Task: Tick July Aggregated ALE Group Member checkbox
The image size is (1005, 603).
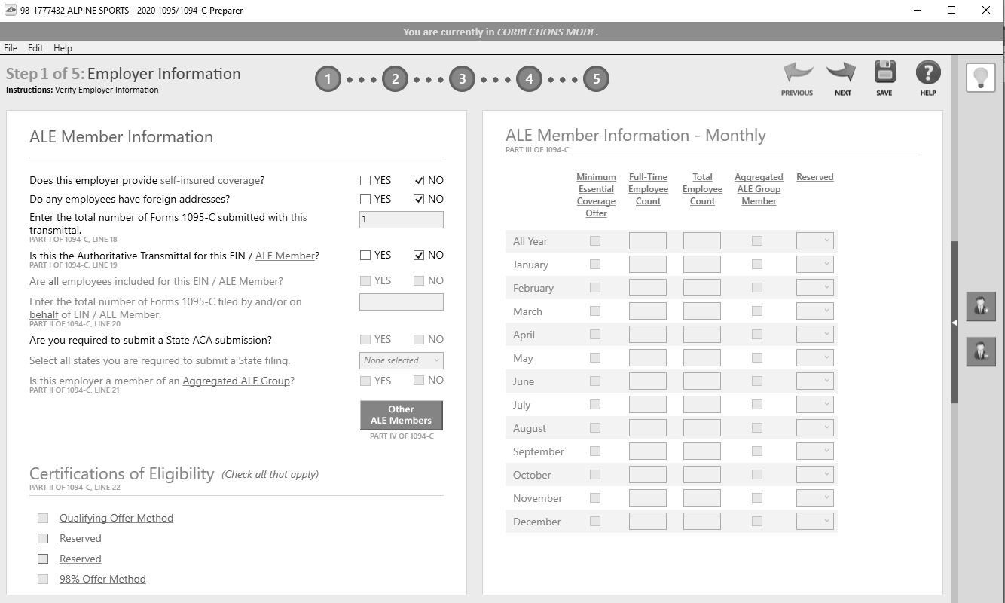Action: click(x=757, y=404)
